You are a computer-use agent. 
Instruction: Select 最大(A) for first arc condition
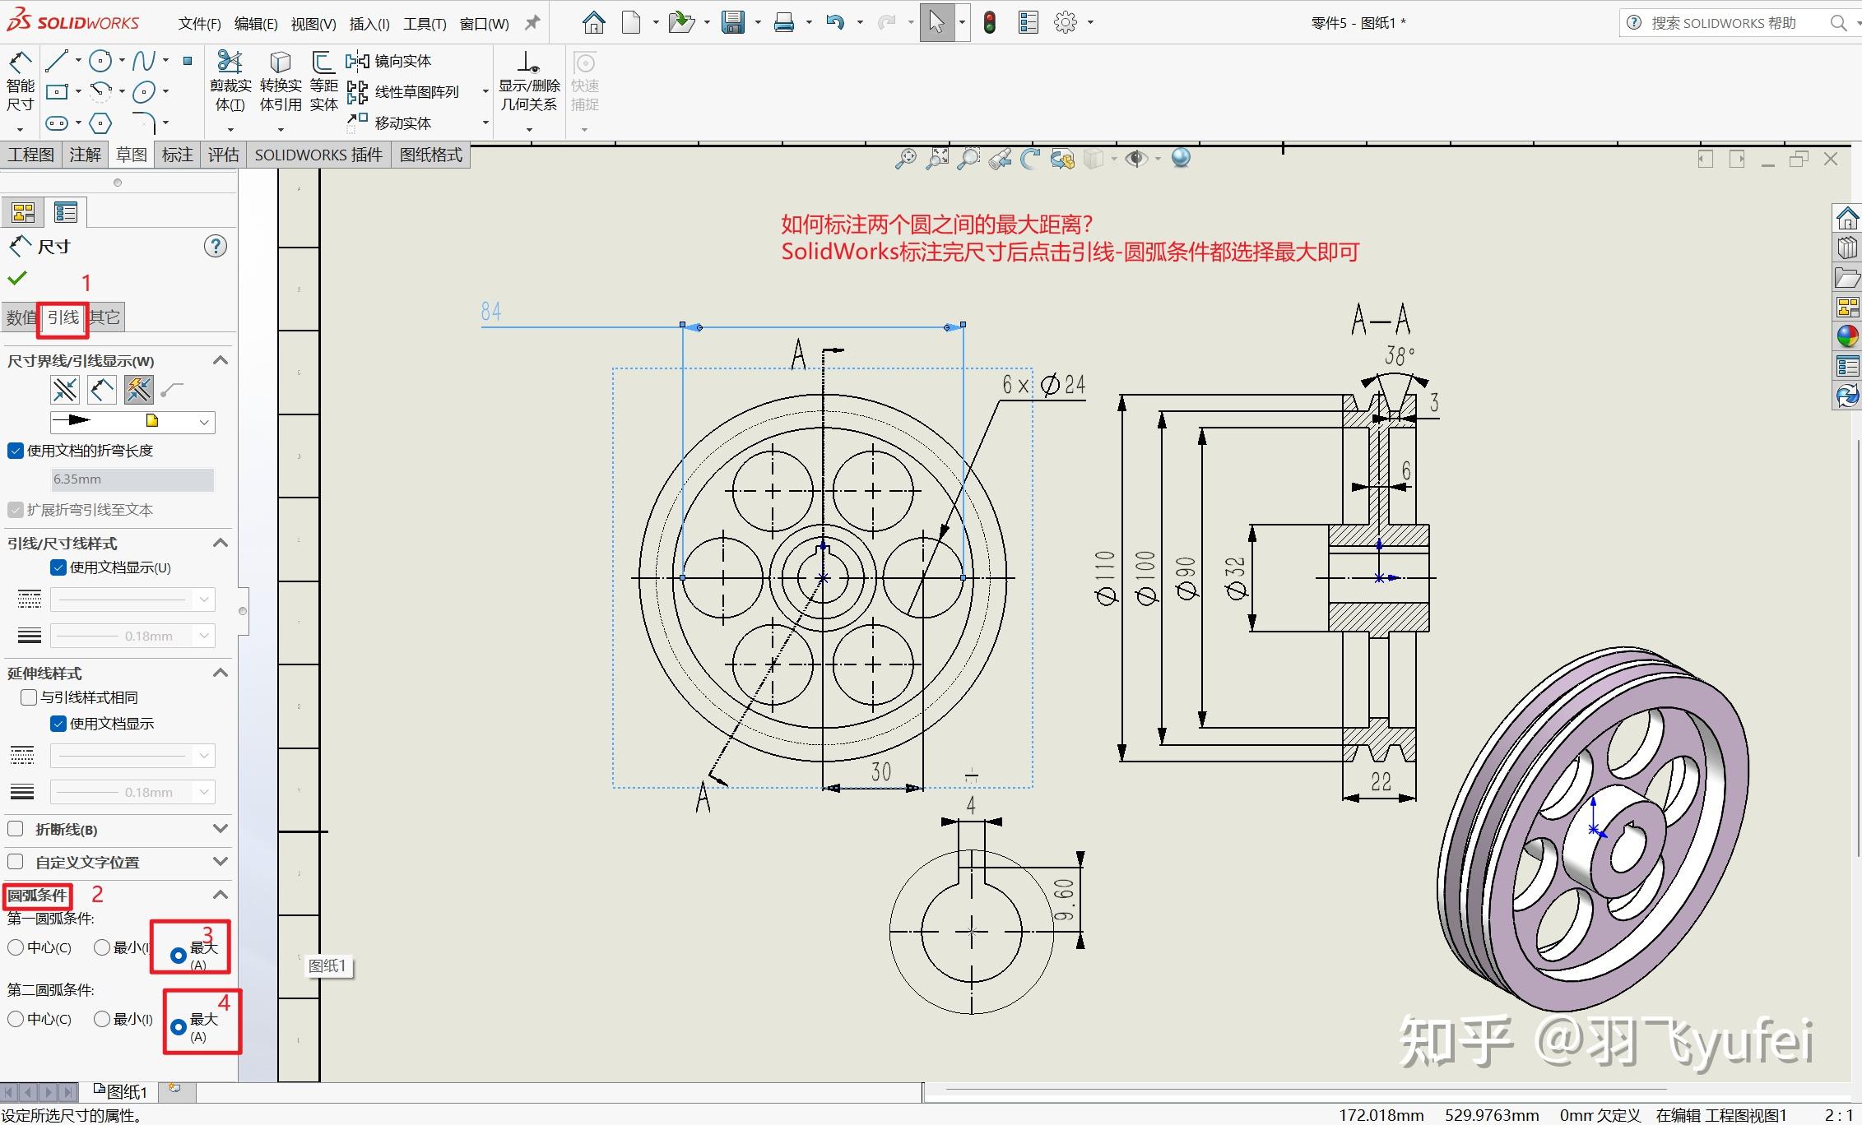(178, 956)
